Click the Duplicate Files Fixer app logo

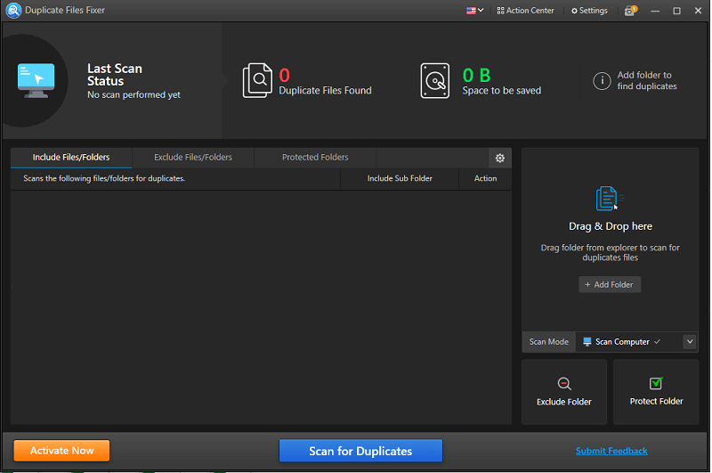pos(12,11)
